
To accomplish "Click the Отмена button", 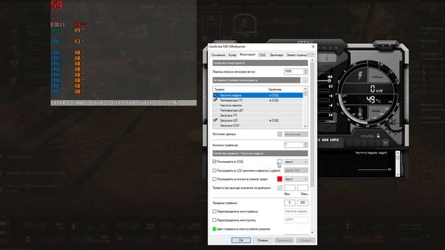I will [x=262, y=240].
